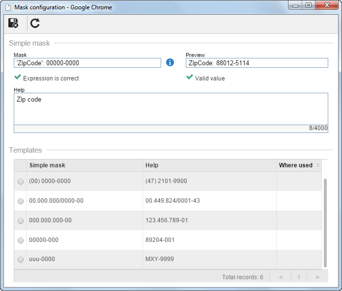Select the 000.000.000-00 mask radio button

pyautogui.click(x=21, y=221)
